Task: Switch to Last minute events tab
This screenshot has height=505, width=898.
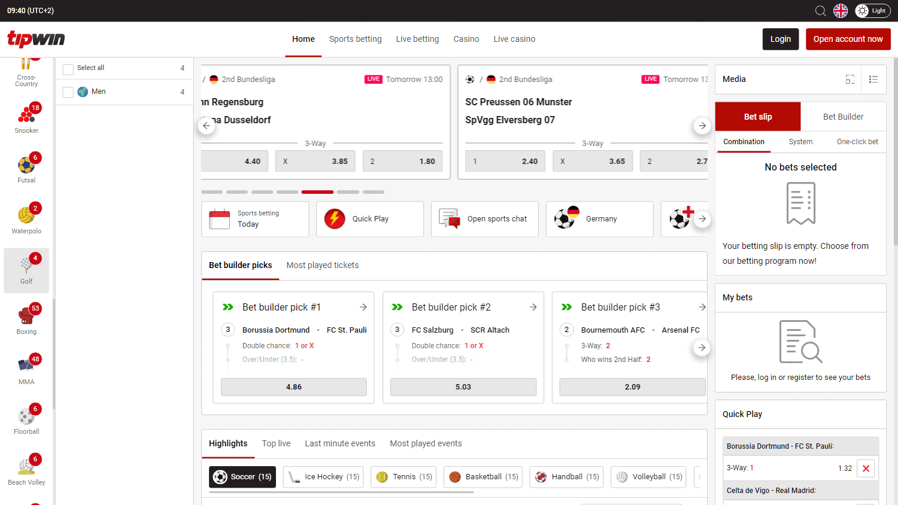Action: (340, 443)
